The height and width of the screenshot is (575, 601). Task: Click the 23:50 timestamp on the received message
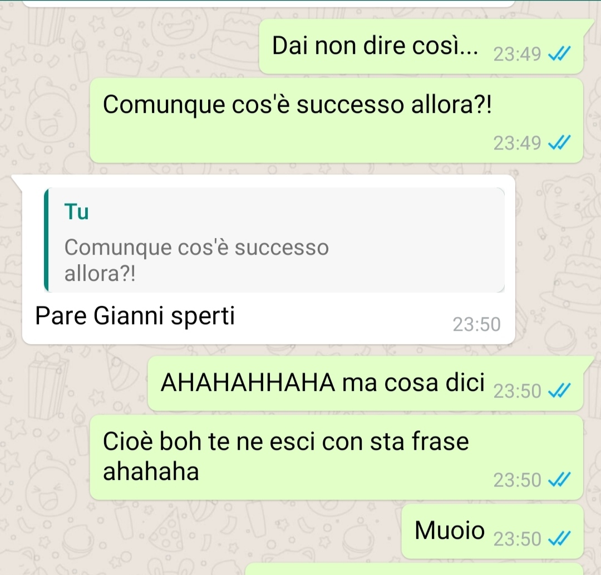point(477,324)
